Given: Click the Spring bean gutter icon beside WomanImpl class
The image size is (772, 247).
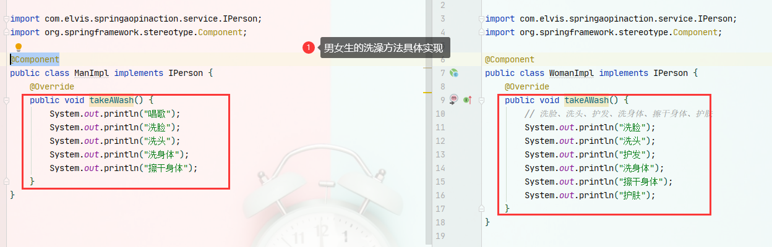Looking at the screenshot, I should 454,73.
